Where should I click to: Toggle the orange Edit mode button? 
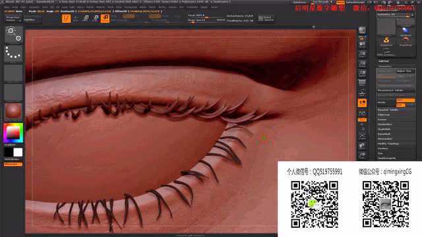pos(66,18)
